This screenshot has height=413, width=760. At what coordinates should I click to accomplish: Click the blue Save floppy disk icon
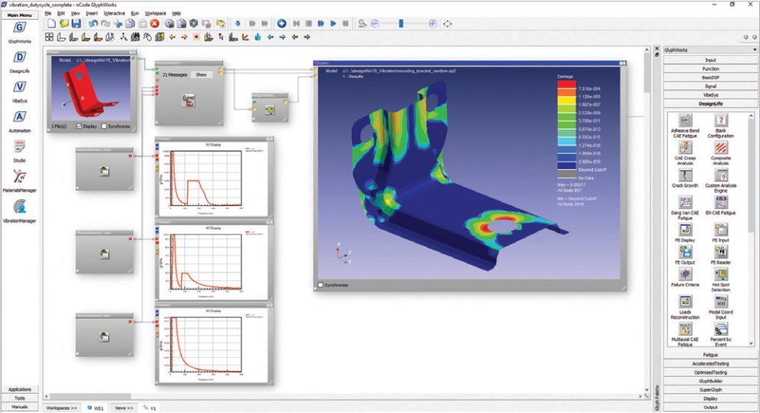point(76,23)
